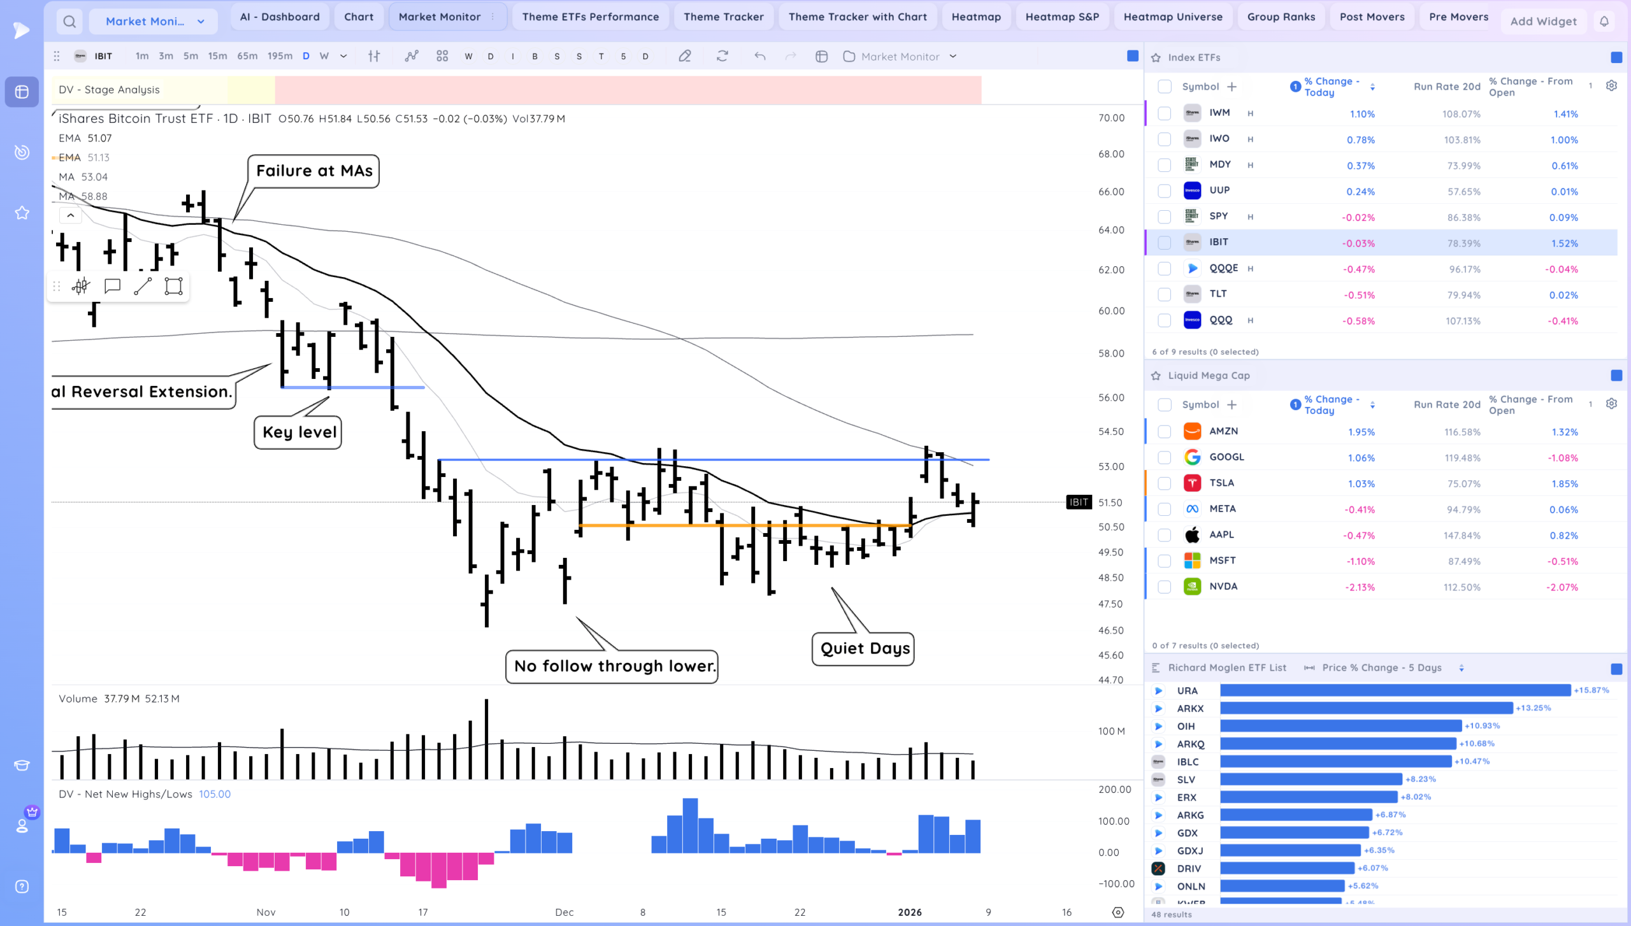Click the refresh arrows icon in chart toolbar
The width and height of the screenshot is (1631, 926).
pyautogui.click(x=722, y=57)
